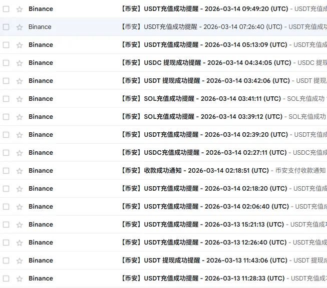Tick checkbox for 收款成功通知 email 02:18:51
This screenshot has width=327, height=288.
6,171
